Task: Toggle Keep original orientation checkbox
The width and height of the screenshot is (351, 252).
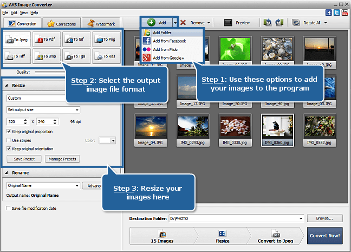Action: coord(9,148)
